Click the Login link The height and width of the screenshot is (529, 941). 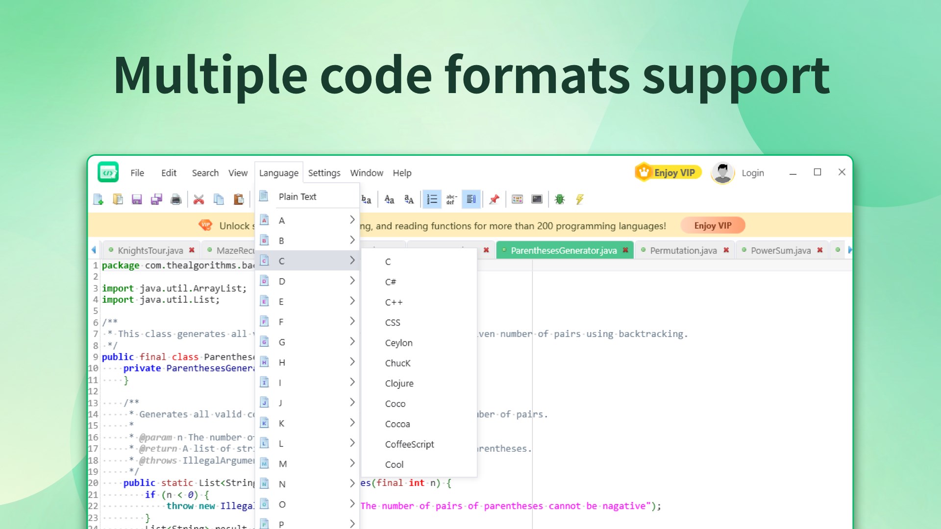(752, 173)
